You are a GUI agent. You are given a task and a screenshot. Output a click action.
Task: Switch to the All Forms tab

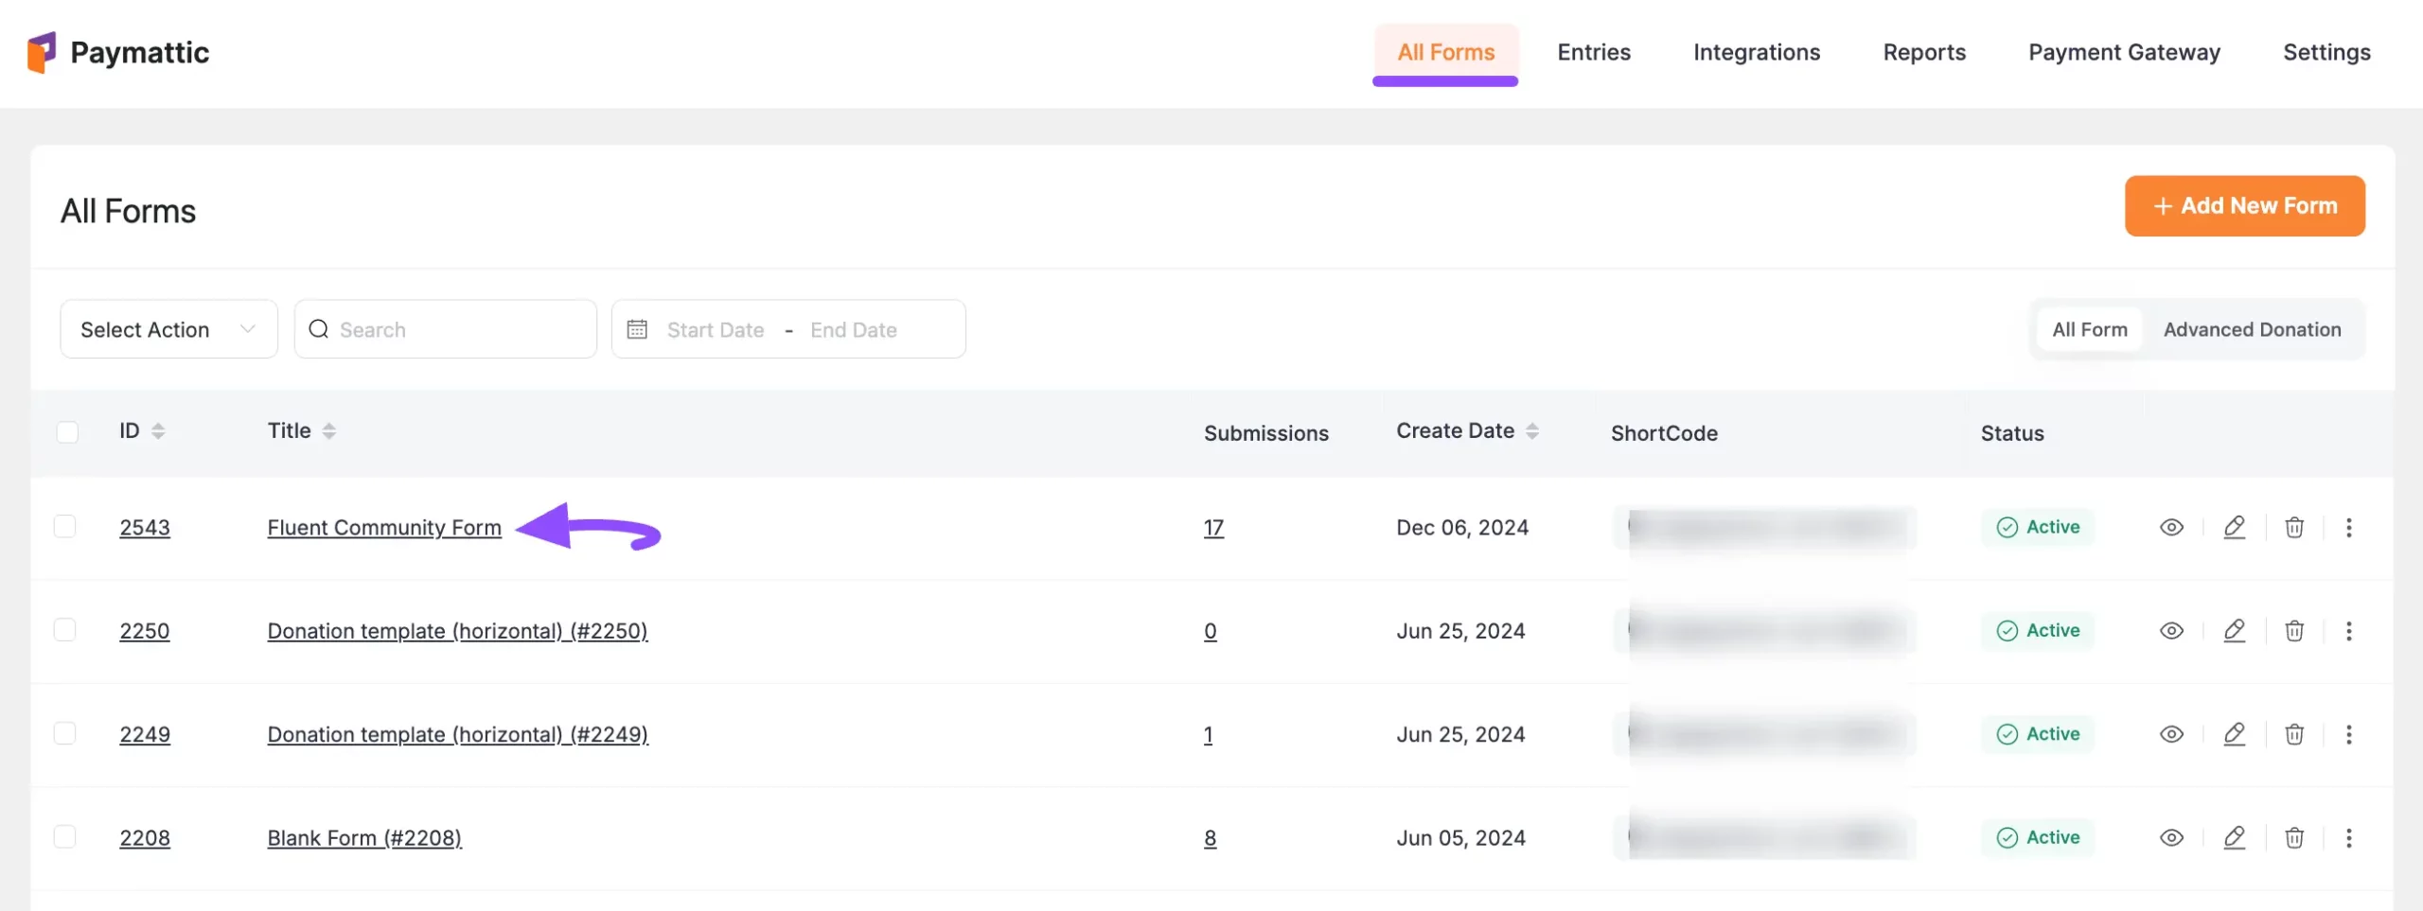pos(1445,53)
